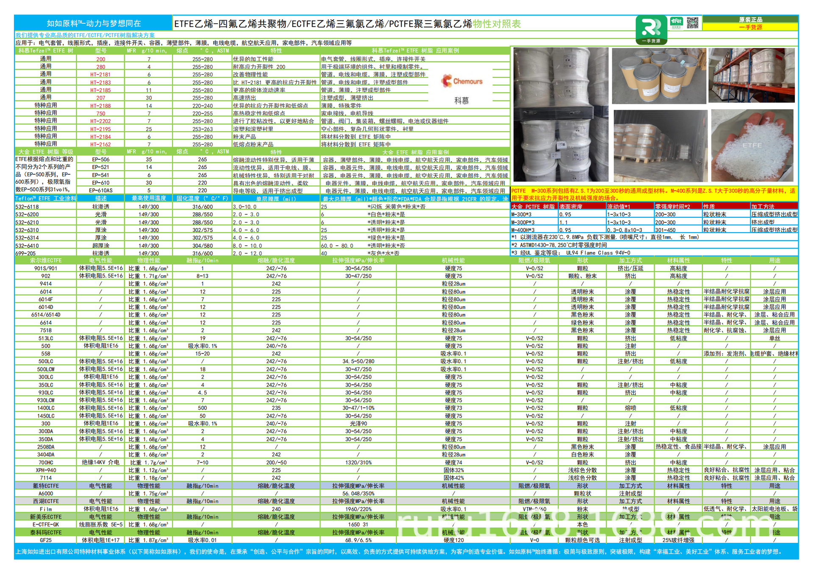Select the 532-6118 coating row label

coord(27,207)
